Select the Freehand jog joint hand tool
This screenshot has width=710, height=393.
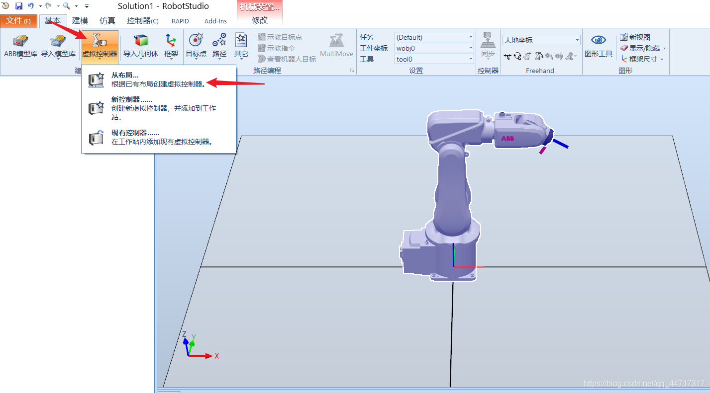coord(527,56)
